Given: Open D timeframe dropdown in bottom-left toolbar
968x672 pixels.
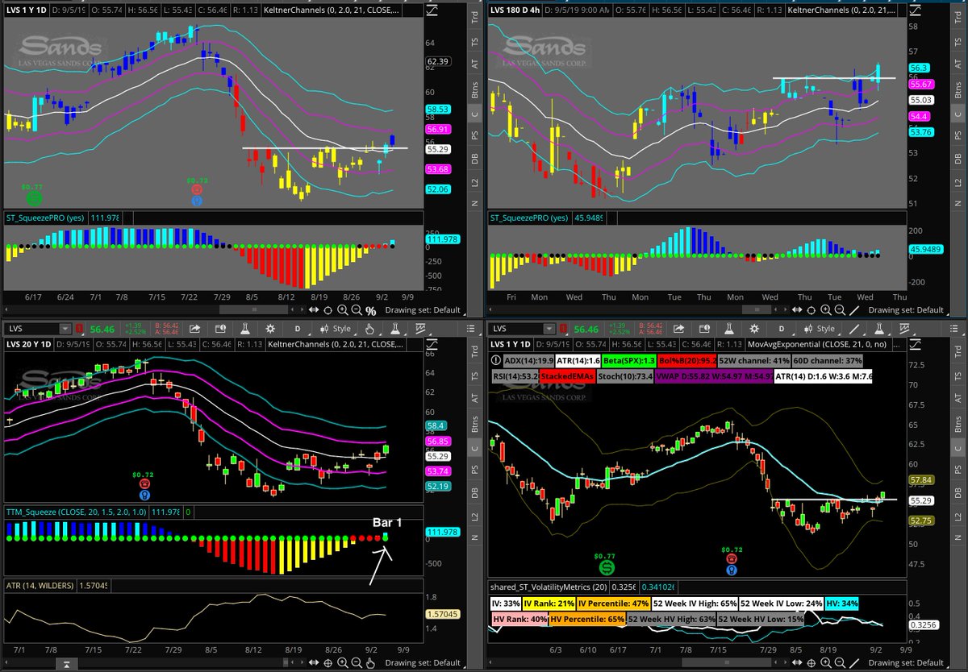Looking at the screenshot, I should click(298, 329).
